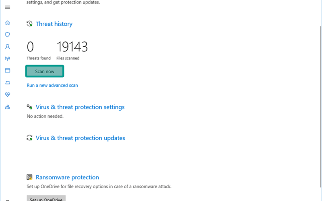Click the Threat history clock icon
The width and height of the screenshot is (322, 201).
(29, 24)
